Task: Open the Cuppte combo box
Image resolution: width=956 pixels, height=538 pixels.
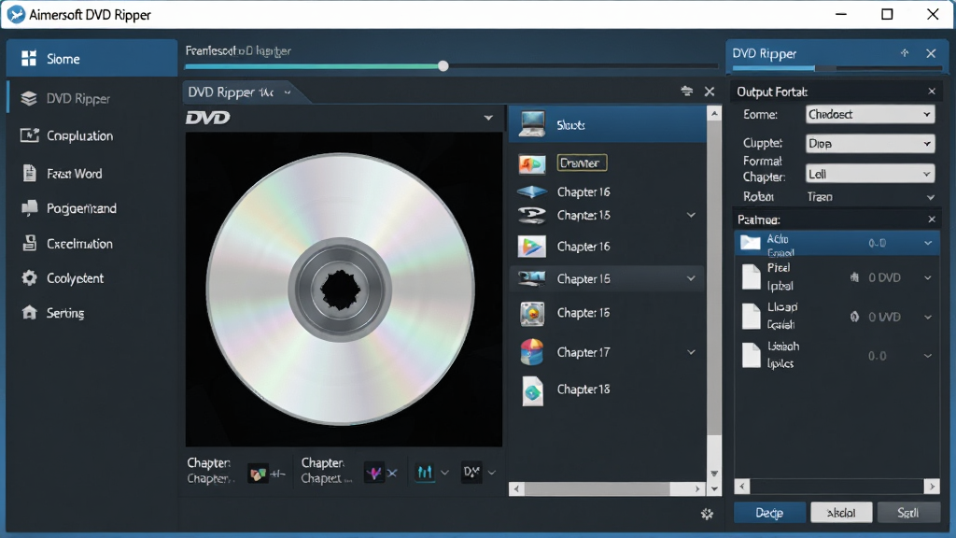Action: point(870,143)
